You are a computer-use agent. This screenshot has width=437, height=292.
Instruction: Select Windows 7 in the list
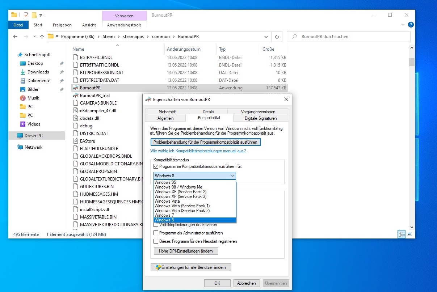coord(195,215)
